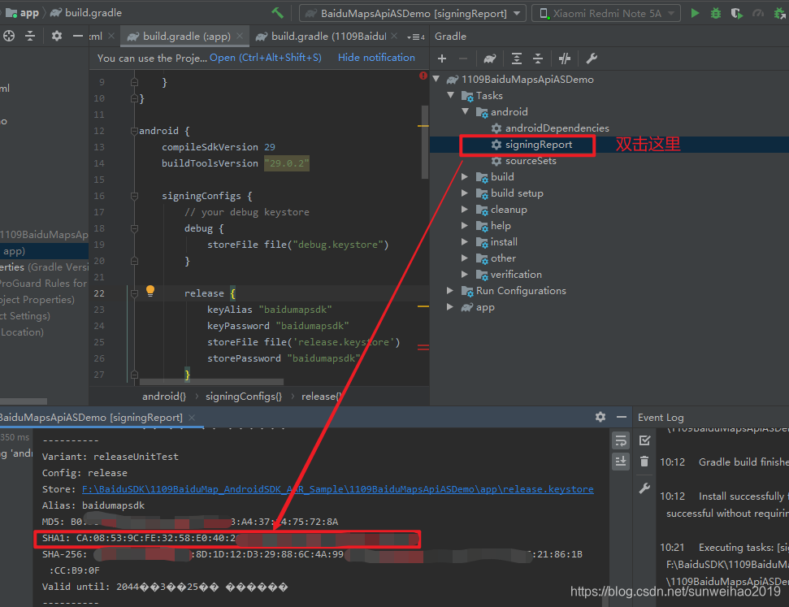
Task: Open device dropdown Xiaomi Redmi Note 5A
Action: pyautogui.click(x=606, y=13)
